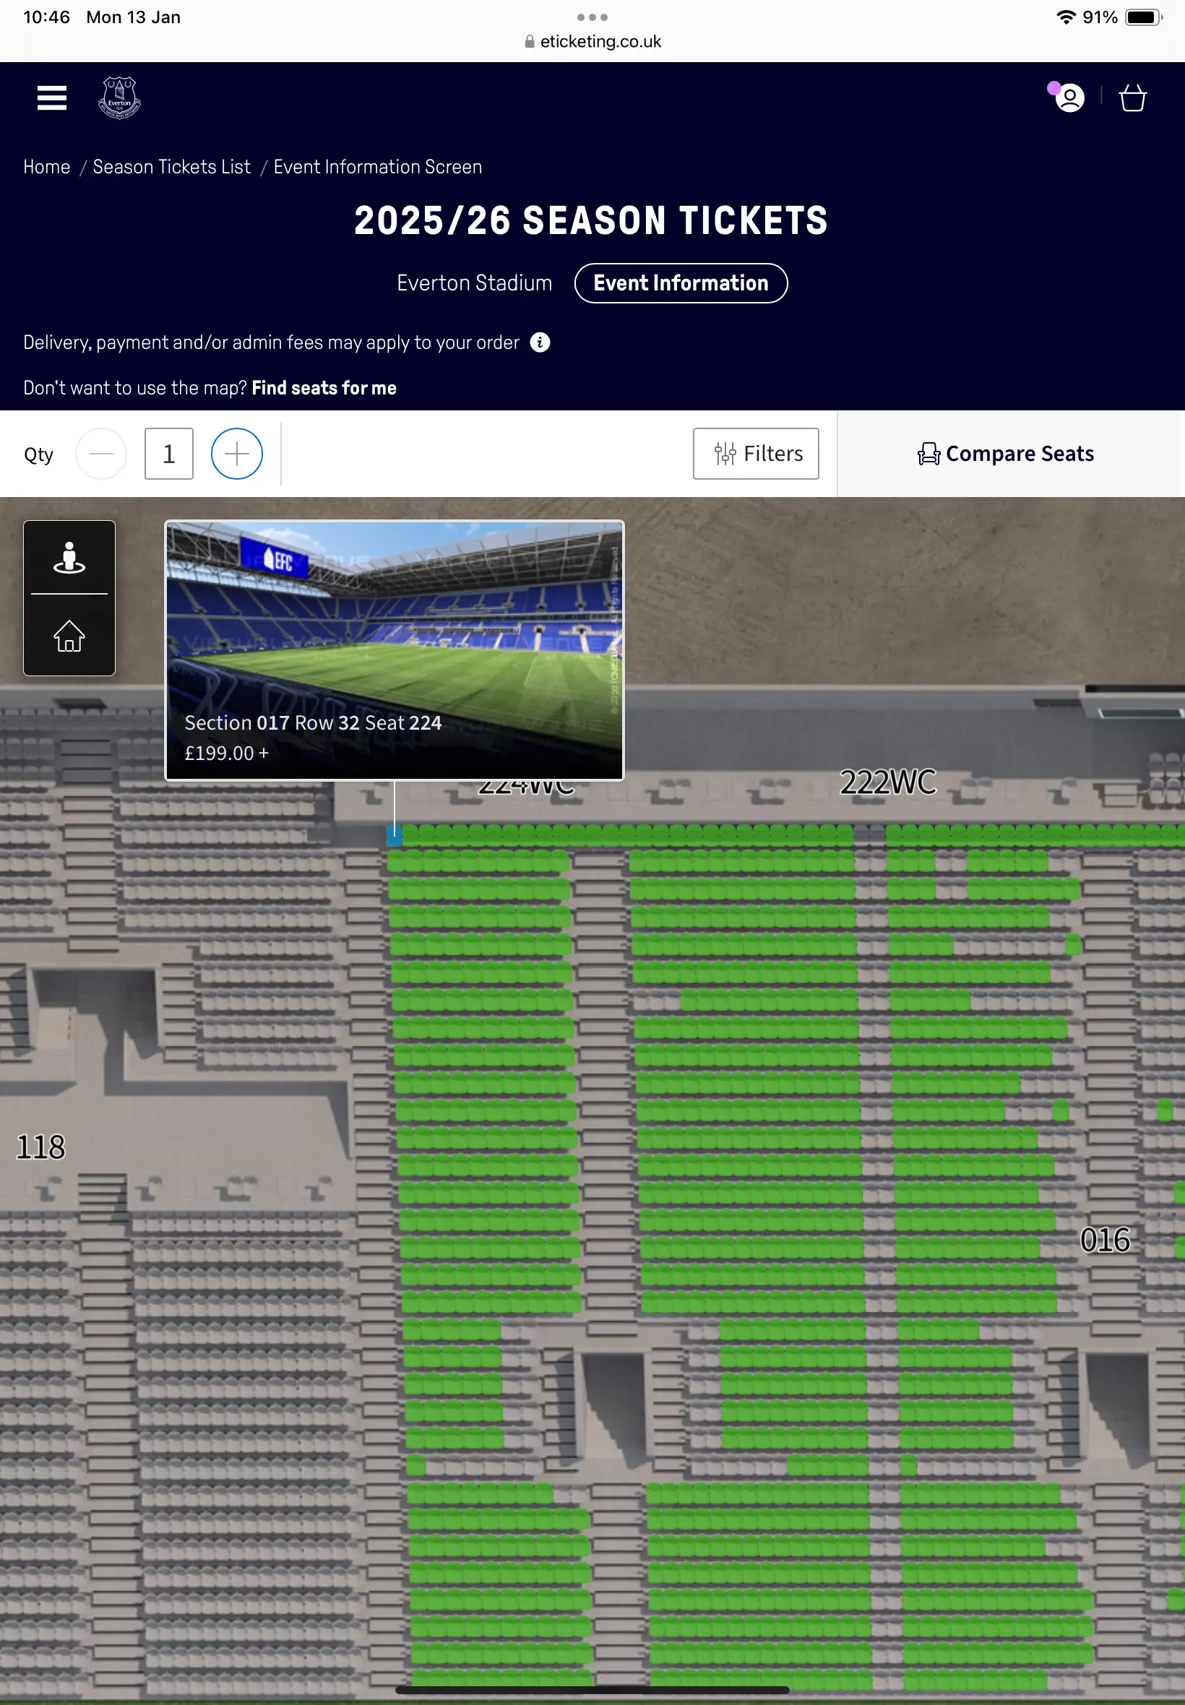This screenshot has height=1705, width=1185.
Task: Open the Filters panel
Action: coord(756,454)
